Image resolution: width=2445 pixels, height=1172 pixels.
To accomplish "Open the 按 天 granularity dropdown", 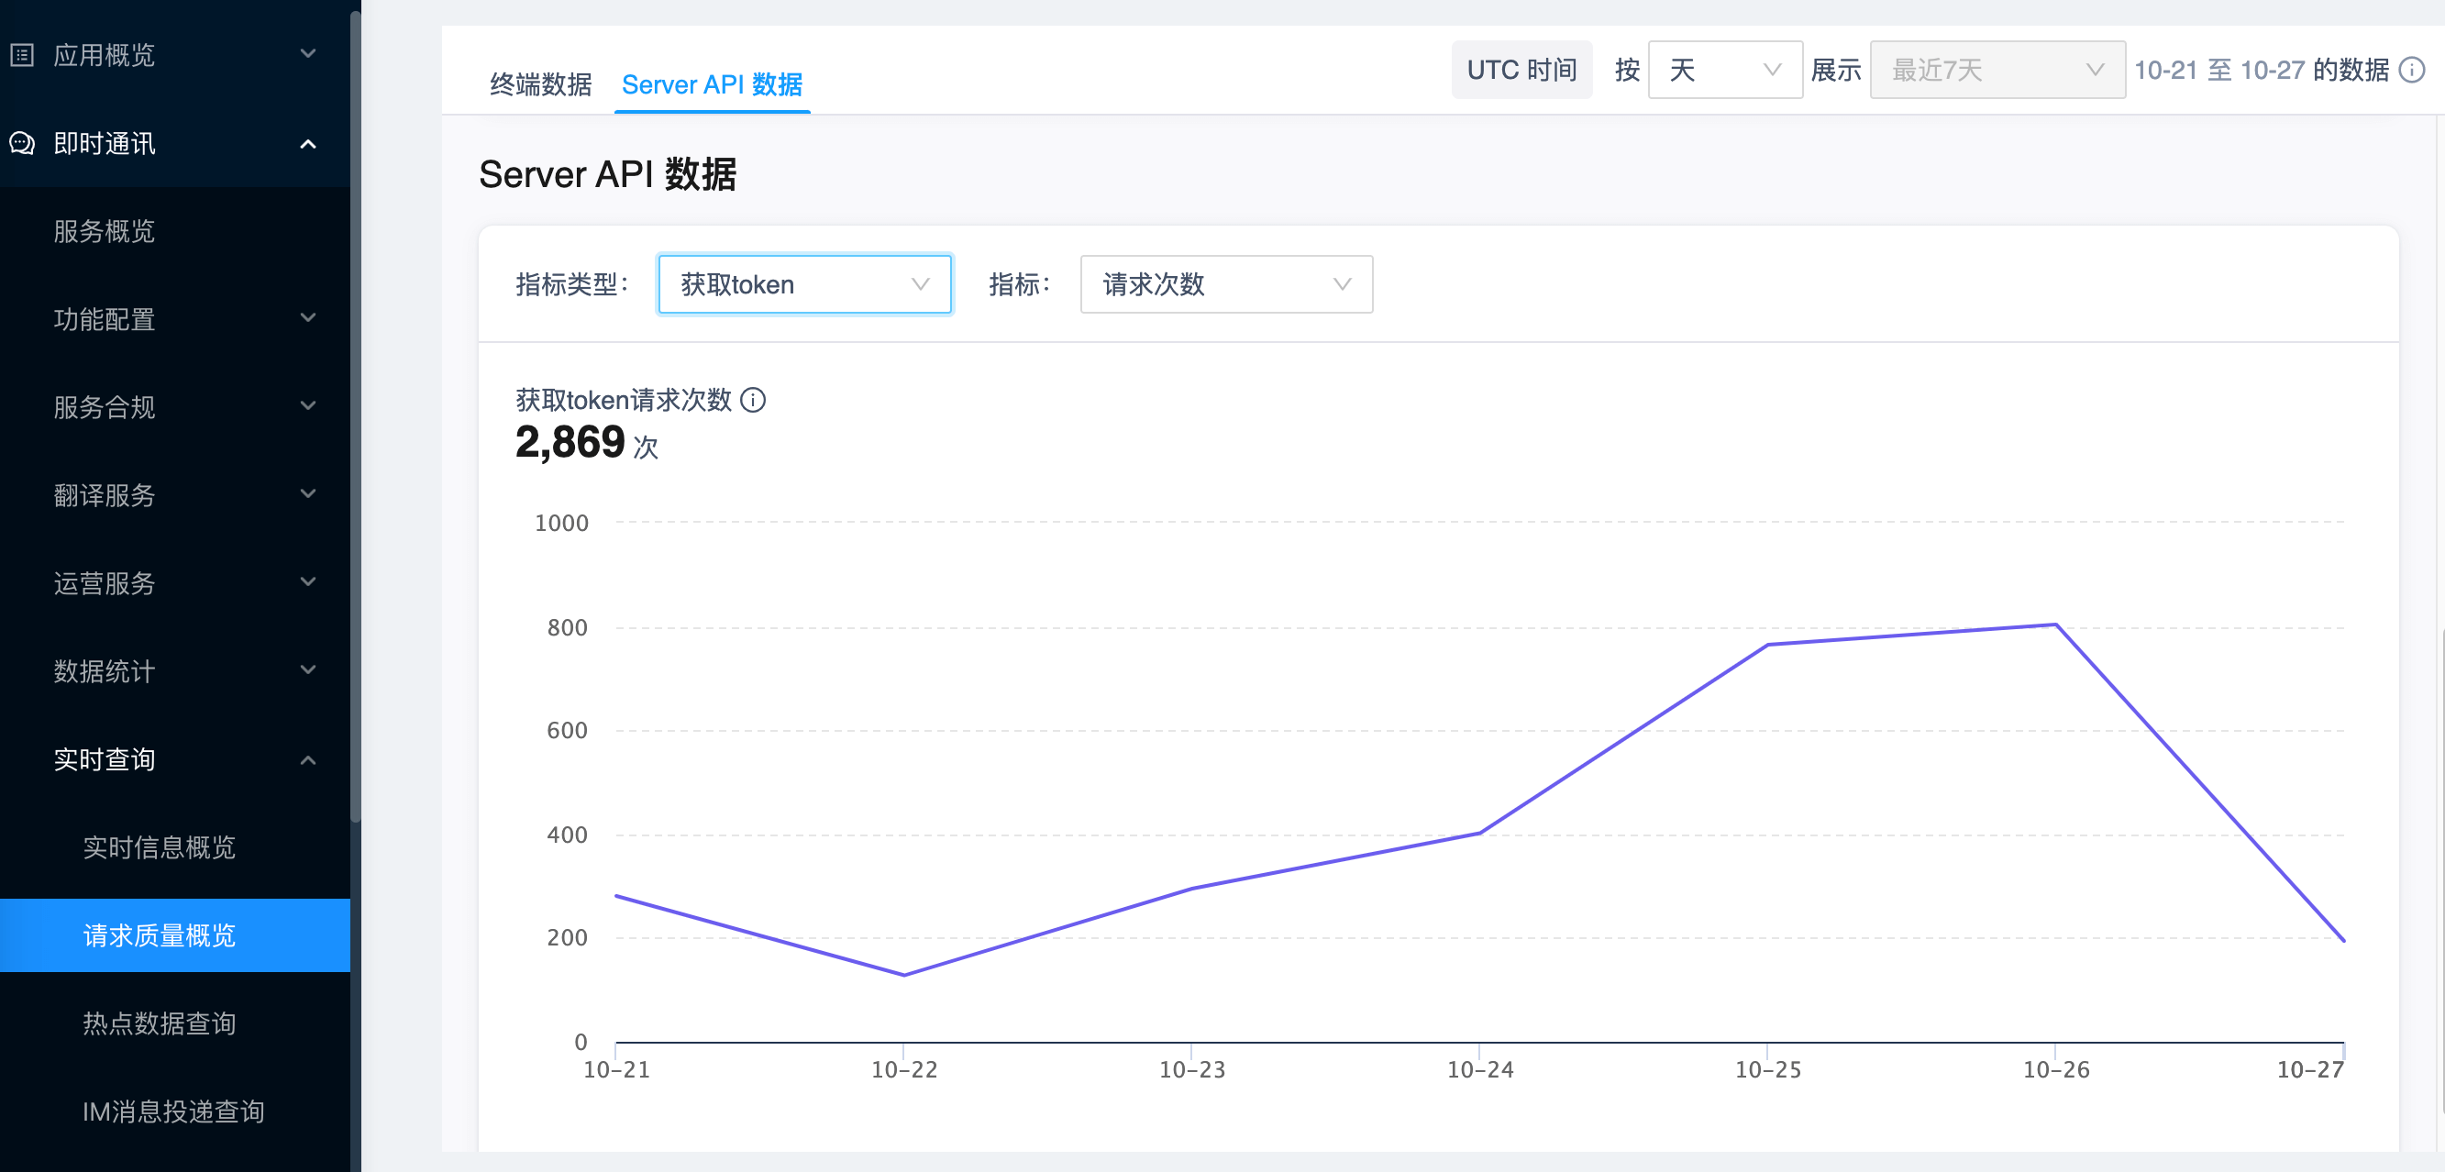I will 1724,71.
